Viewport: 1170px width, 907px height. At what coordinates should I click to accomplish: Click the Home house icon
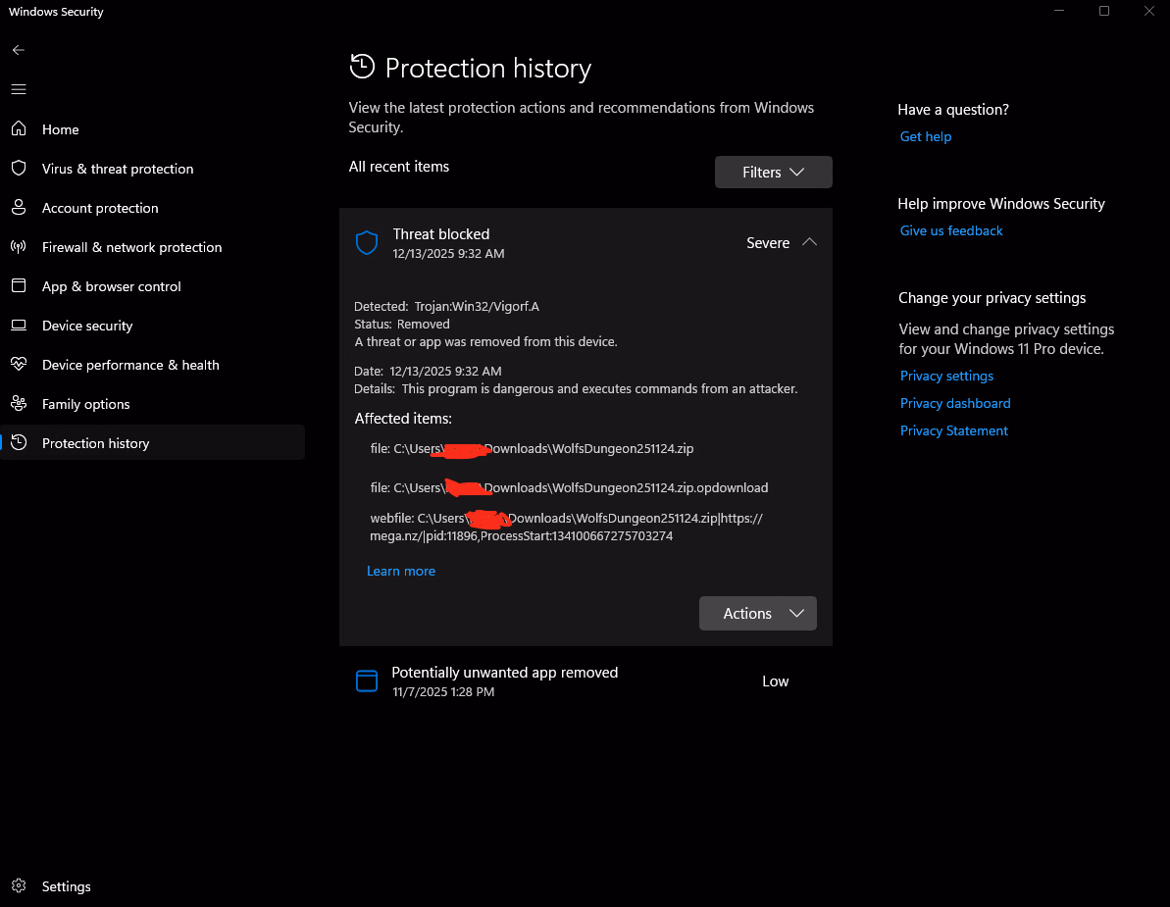(x=19, y=129)
